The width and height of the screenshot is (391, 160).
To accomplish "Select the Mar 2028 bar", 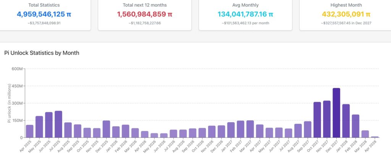I will coord(365,134).
